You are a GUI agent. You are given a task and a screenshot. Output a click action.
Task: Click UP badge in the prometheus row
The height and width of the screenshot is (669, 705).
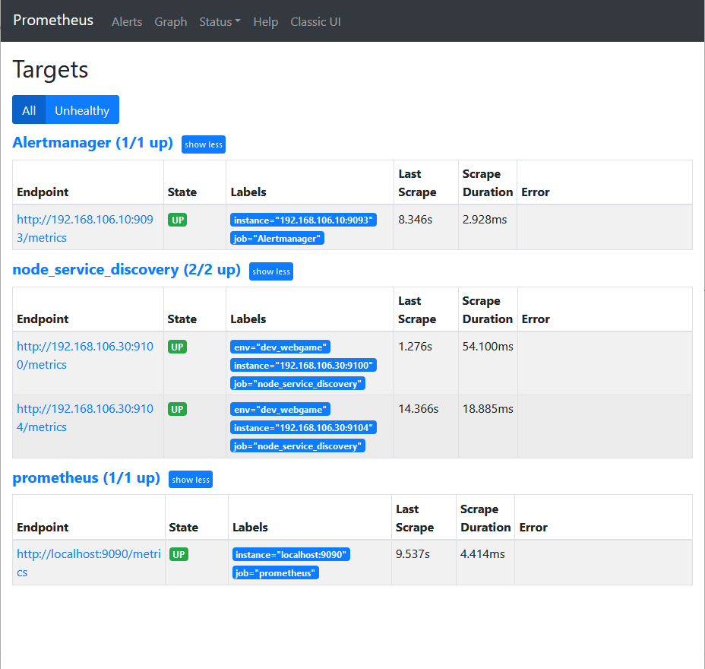pos(179,555)
